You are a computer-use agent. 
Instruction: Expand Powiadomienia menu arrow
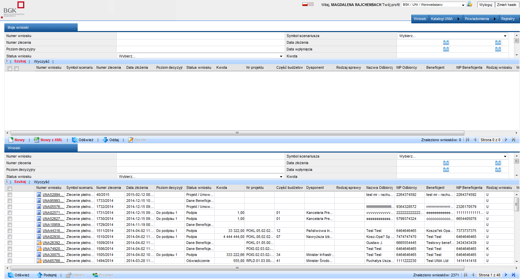point(495,19)
